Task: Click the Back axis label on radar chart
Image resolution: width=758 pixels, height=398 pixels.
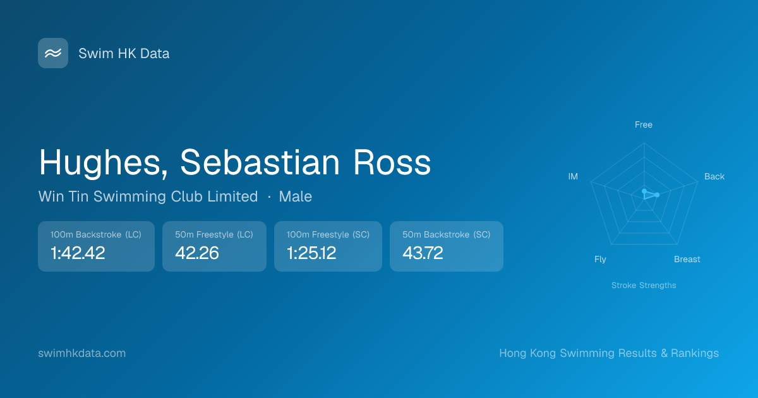Action: click(714, 176)
